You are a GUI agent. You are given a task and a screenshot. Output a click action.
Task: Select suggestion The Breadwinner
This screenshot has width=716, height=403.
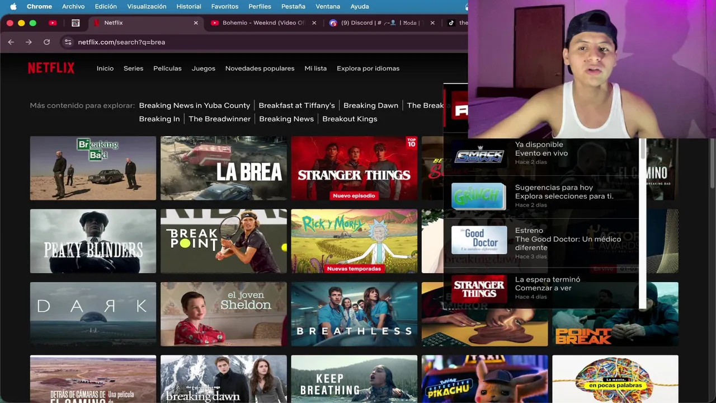(219, 119)
